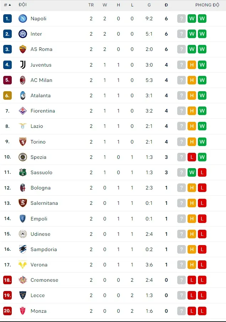Click the Monza club crest
Screen dimensions: 226x322
(22, 311)
